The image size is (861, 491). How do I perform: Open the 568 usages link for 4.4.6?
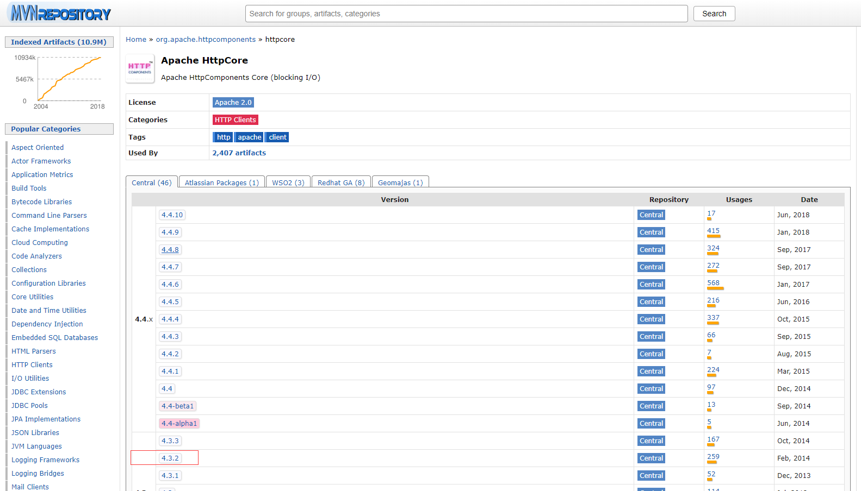click(713, 283)
